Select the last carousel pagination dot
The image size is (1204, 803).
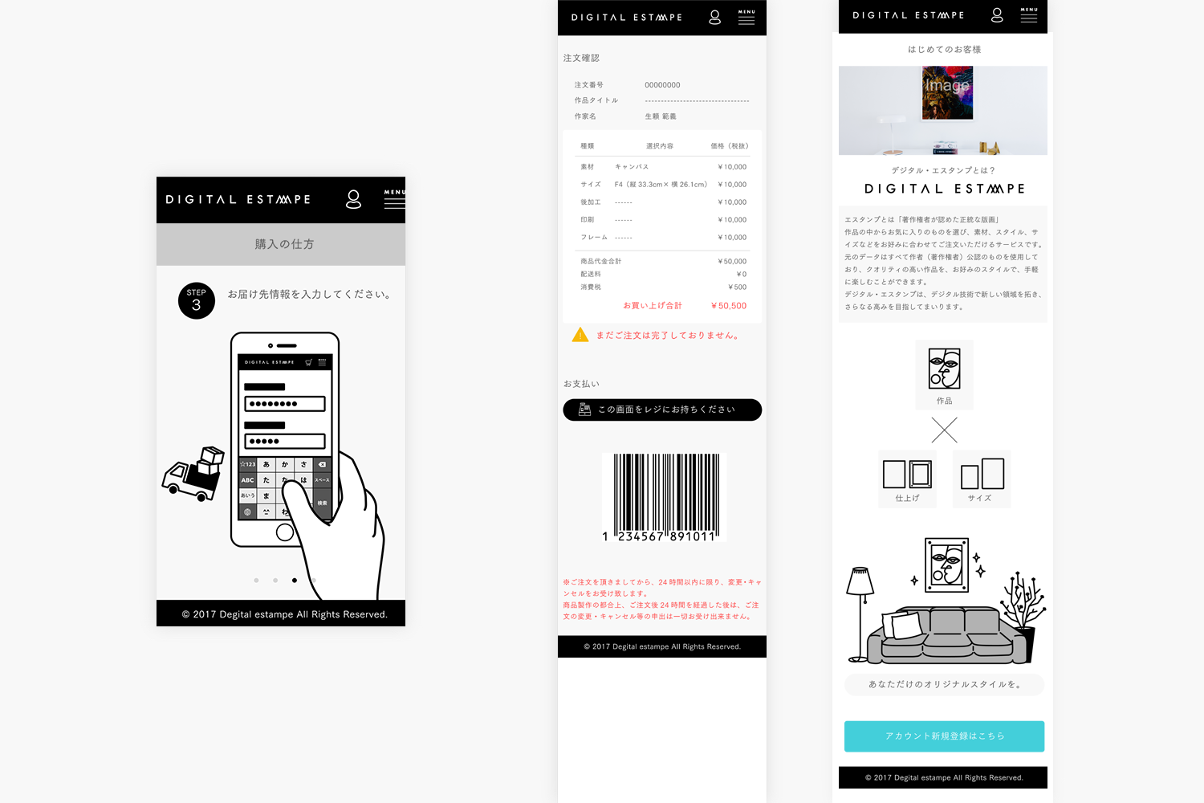[x=314, y=580]
